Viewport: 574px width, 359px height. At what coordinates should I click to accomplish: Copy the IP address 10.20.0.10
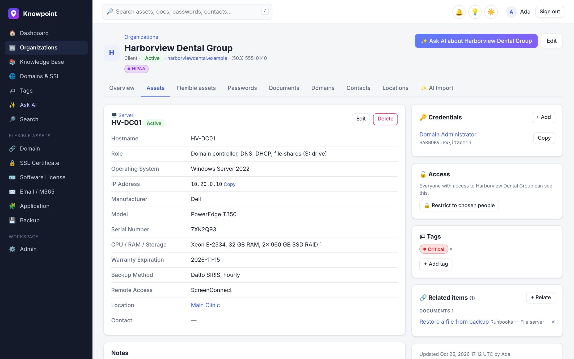(x=229, y=184)
